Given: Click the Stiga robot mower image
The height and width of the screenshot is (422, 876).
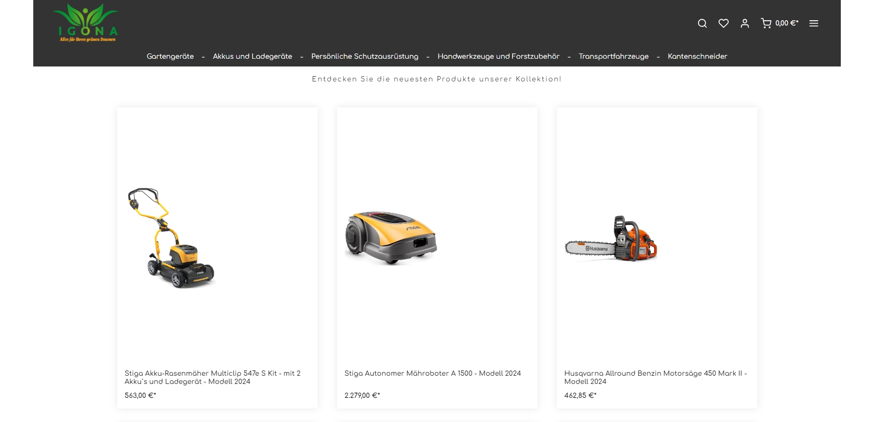Looking at the screenshot, I should [x=391, y=238].
